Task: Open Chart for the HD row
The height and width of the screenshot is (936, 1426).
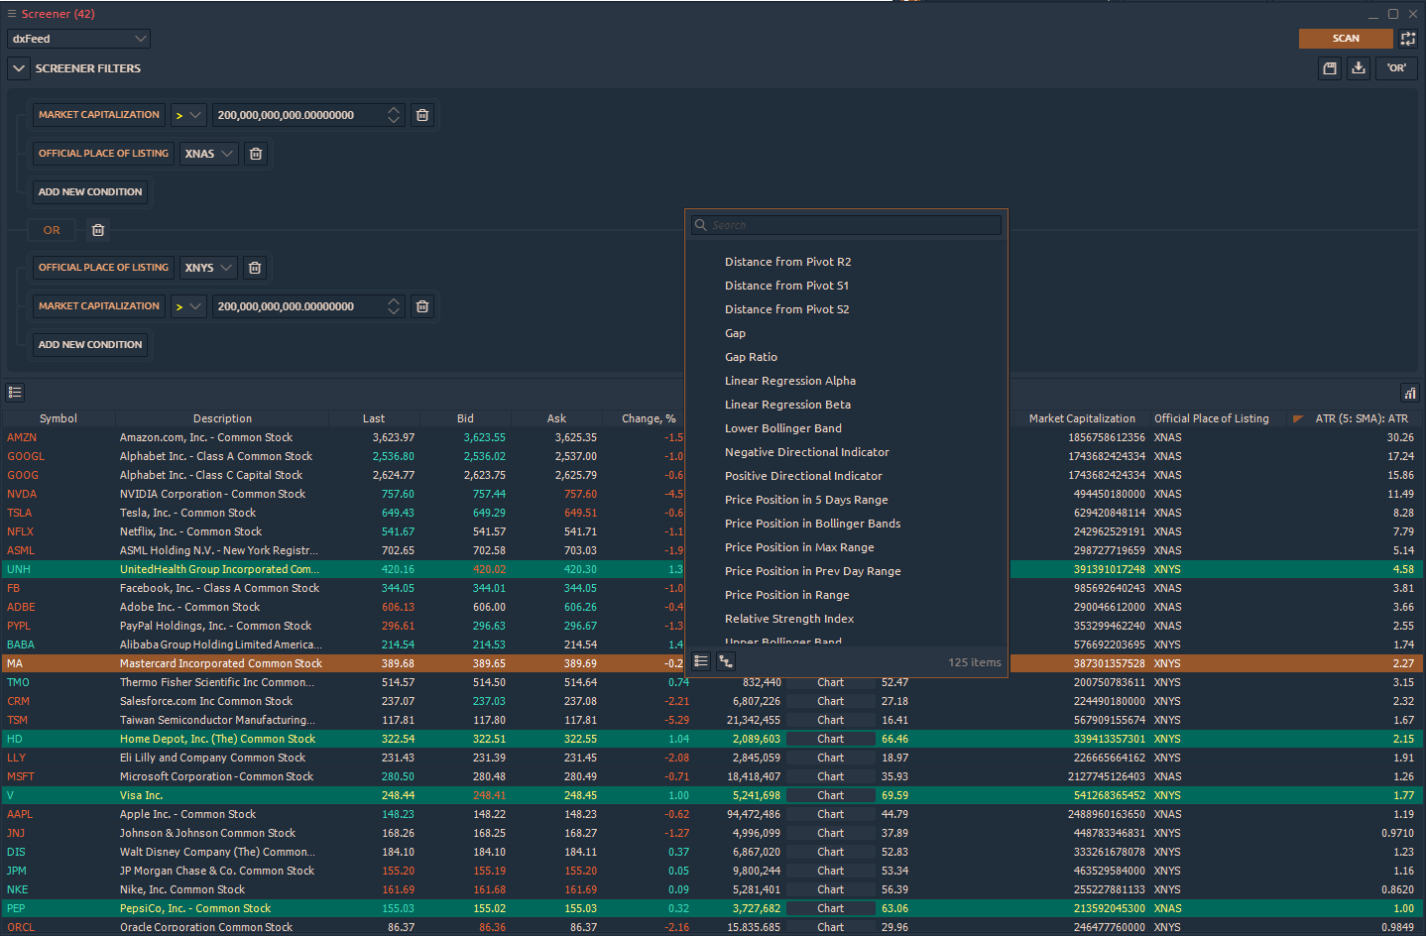Action: 830,739
